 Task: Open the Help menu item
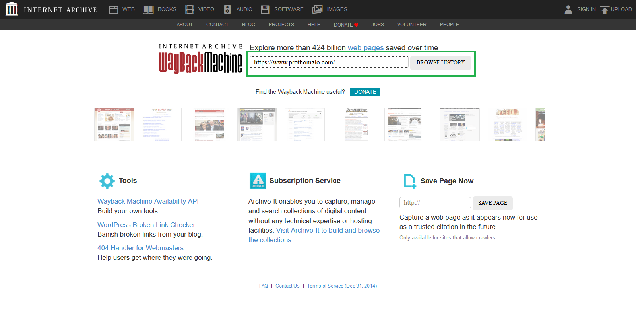[314, 25]
